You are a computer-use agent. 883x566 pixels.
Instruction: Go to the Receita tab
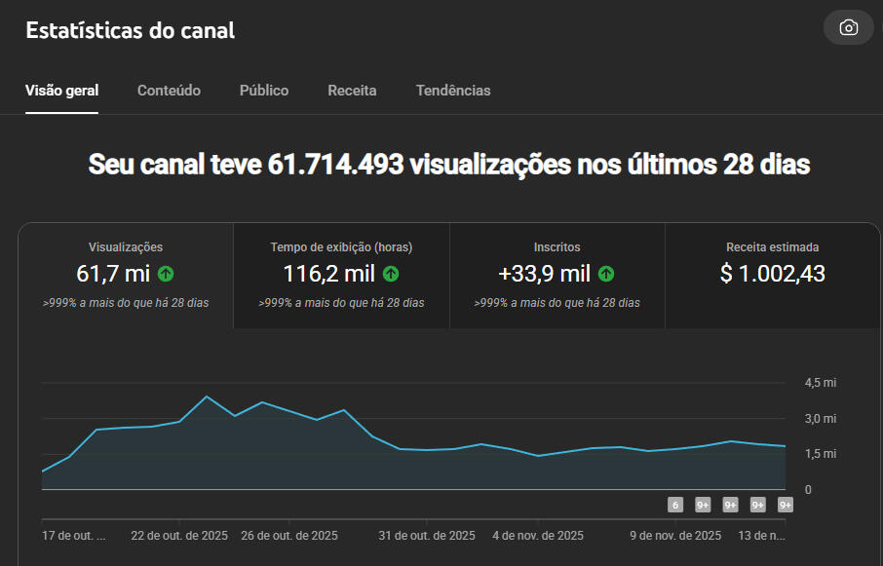pyautogui.click(x=352, y=91)
